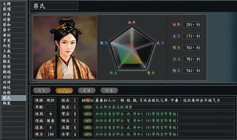Click the 伤病 value 健康
237x140 pixels.
(51, 121)
